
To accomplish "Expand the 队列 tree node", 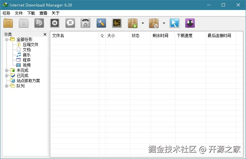I will [6, 86].
